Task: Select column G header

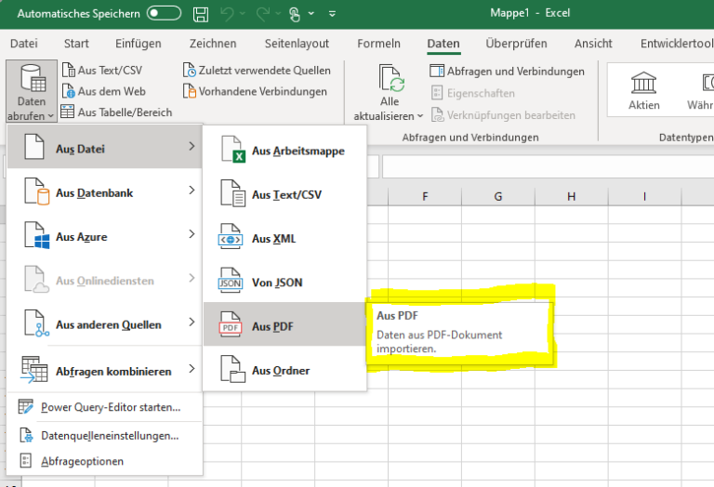Action: [x=498, y=196]
